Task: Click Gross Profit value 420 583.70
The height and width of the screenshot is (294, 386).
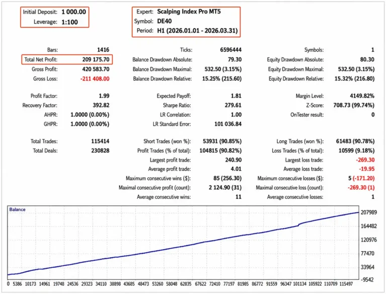Action: (x=96, y=69)
